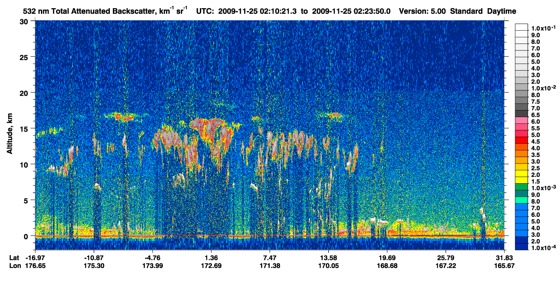Screen dimensions: 560x287
Task: Click longitude value 167.22
Action: coord(446,266)
